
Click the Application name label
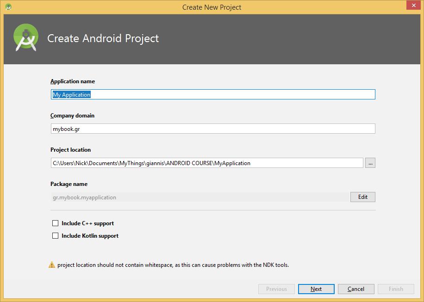tap(73, 81)
